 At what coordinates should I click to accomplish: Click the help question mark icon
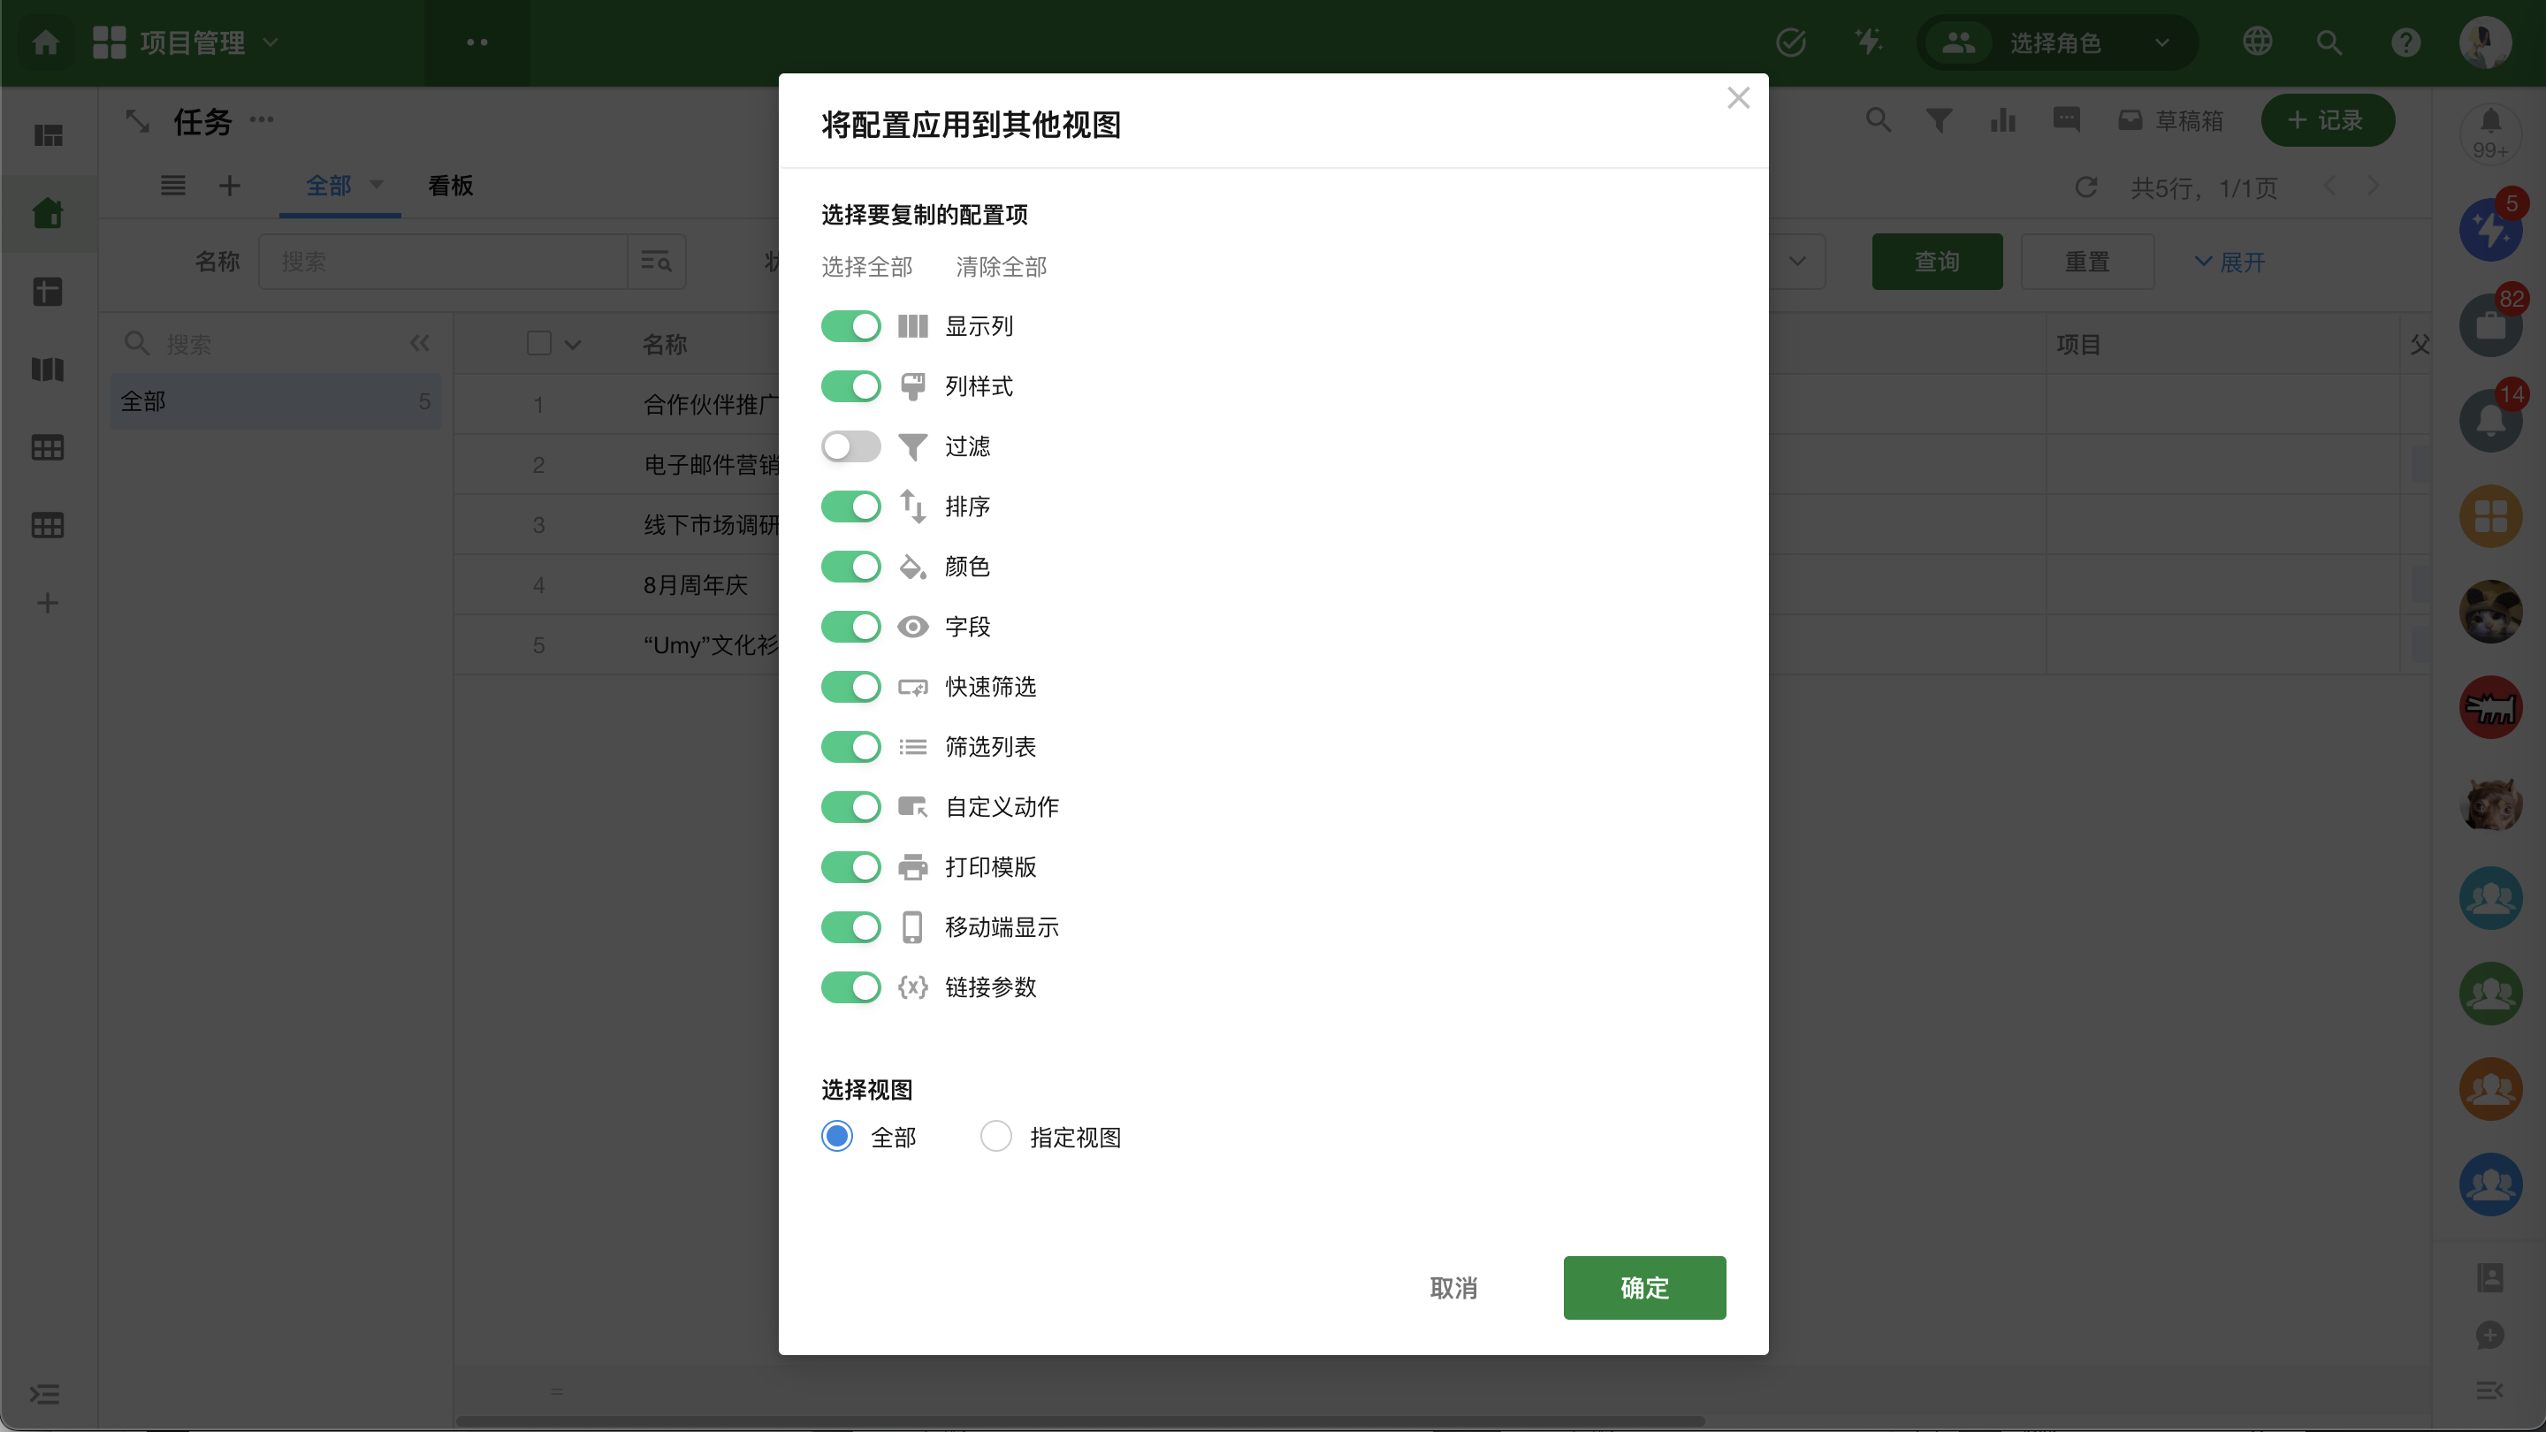[x=2405, y=42]
